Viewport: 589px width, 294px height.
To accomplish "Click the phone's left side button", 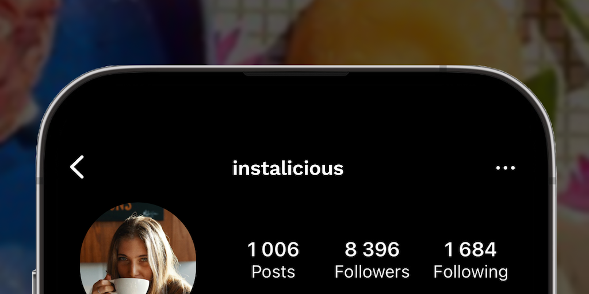I will [x=34, y=281].
